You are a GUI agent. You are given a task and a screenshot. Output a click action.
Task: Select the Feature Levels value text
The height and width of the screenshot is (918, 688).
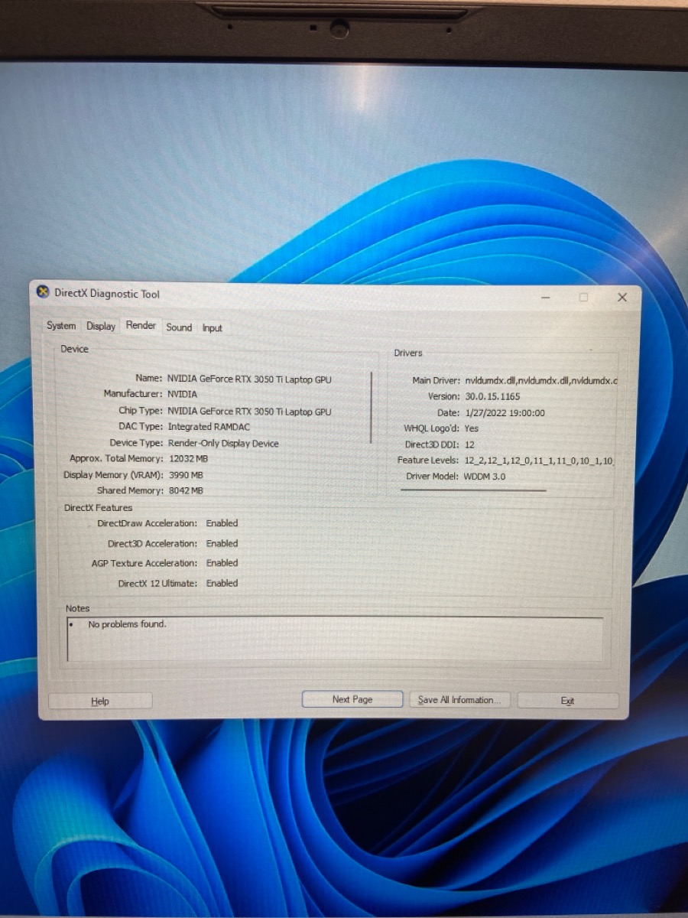click(x=539, y=461)
